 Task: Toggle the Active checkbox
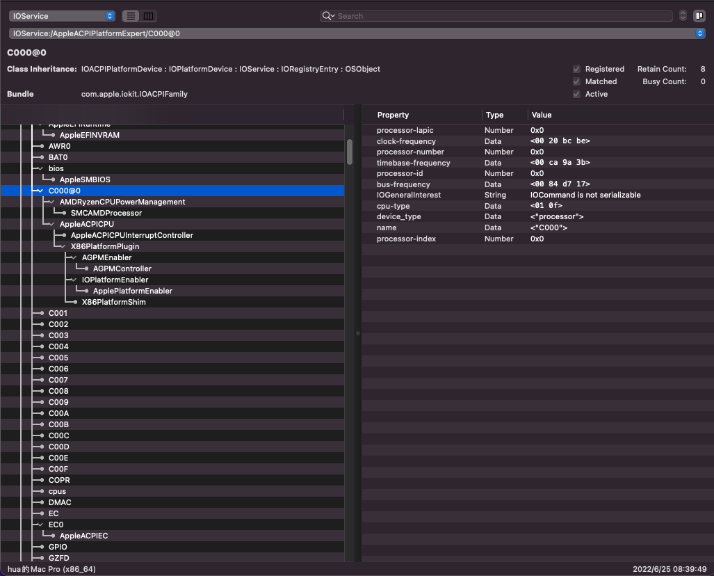click(x=576, y=95)
